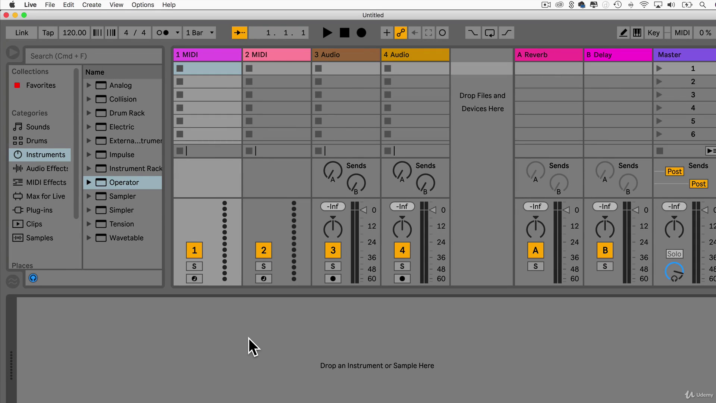Hide the browser with the round arrow icon
Viewport: 716px width, 403px height.
tap(13, 53)
